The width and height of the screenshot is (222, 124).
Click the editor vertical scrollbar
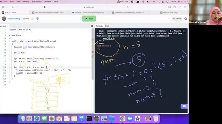(x=93, y=54)
